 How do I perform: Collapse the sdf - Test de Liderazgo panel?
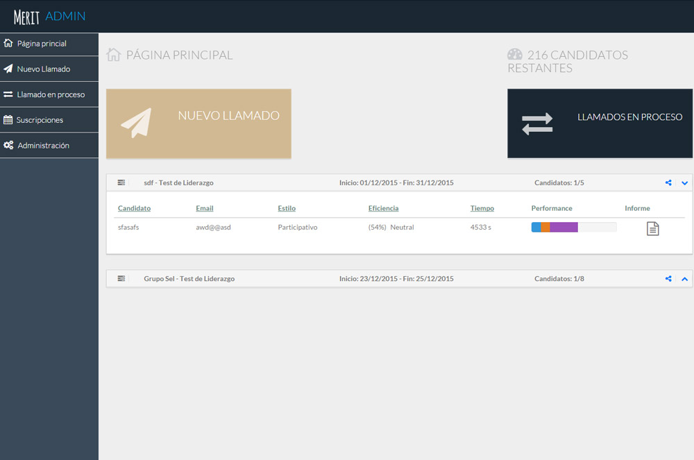tap(684, 183)
